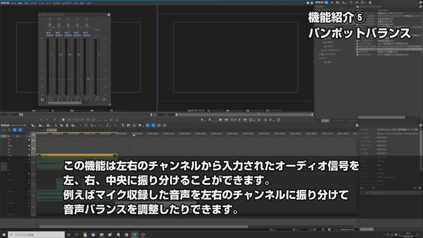Toggle mute on the 1 VA mixer channel
The width and height of the screenshot is (423, 238).
point(47,33)
